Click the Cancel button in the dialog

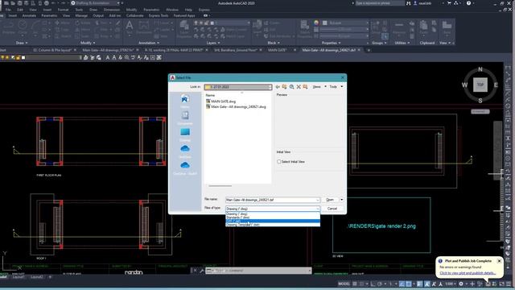point(332,209)
